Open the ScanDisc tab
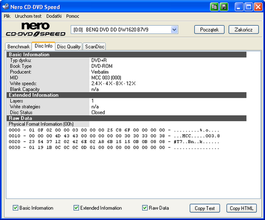 pyautogui.click(x=94, y=47)
